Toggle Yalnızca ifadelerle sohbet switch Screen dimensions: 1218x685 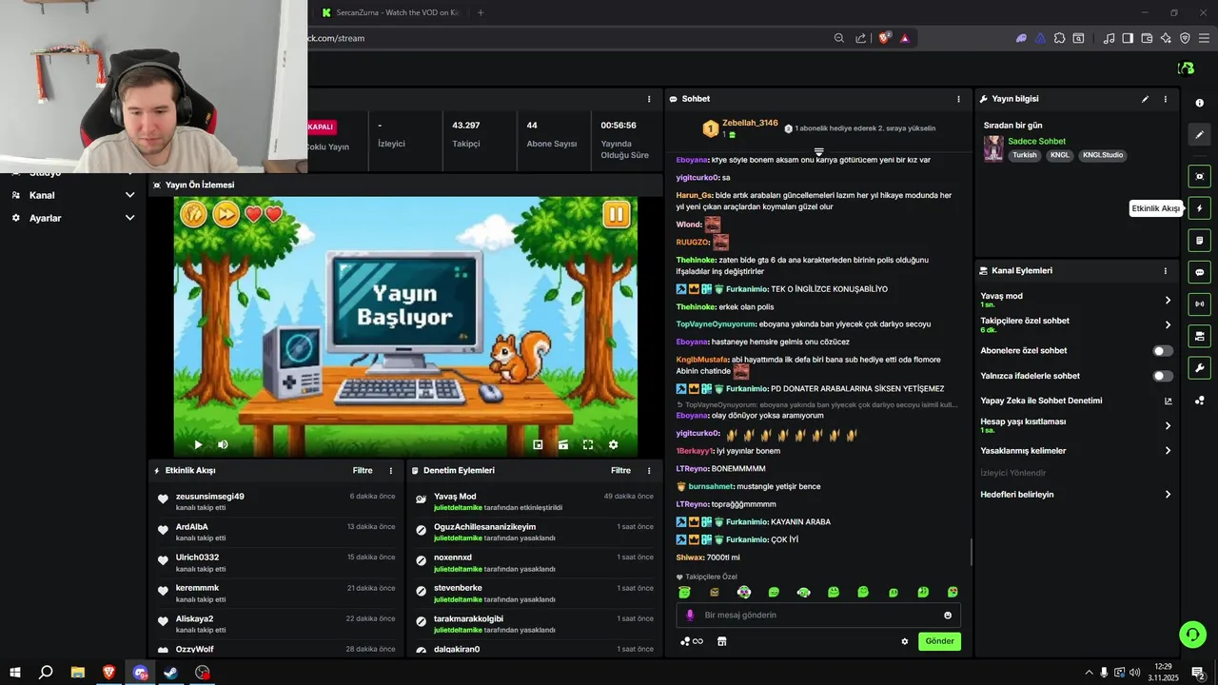pos(1163,376)
